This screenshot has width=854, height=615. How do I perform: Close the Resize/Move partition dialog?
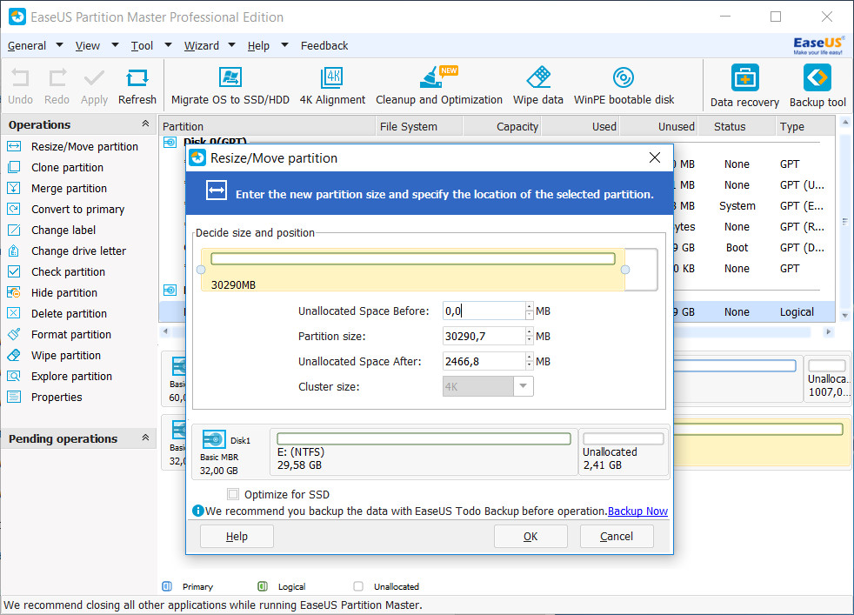tap(655, 158)
